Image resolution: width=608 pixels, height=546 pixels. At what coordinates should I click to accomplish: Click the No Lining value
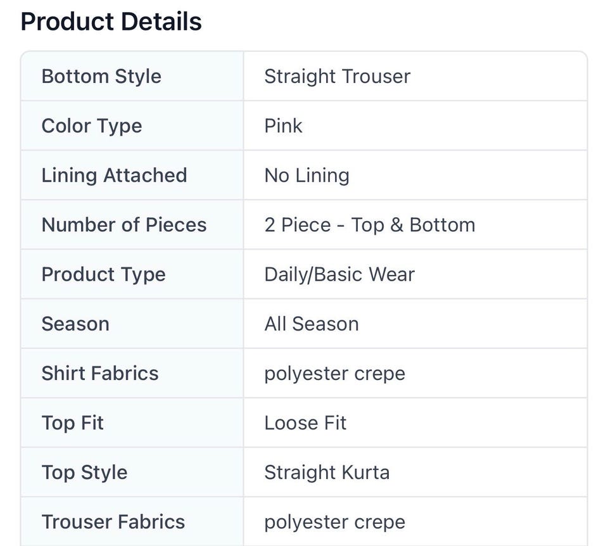pyautogui.click(x=307, y=175)
